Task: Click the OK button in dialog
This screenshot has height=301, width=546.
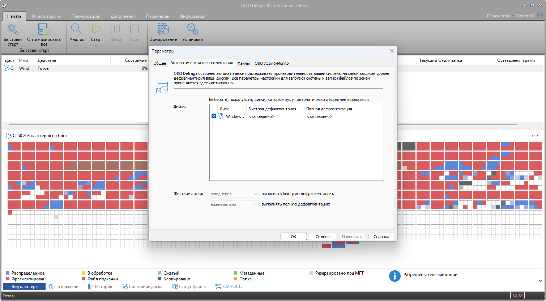Action: (x=294, y=237)
